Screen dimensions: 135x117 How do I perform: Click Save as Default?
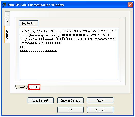coord(70,100)
